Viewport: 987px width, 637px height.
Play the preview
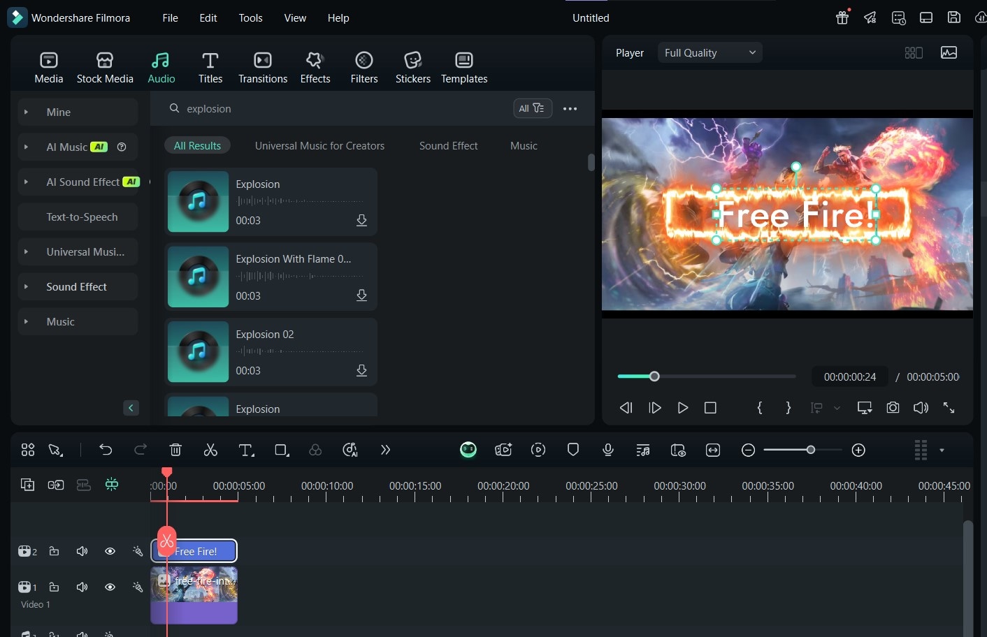pos(683,408)
